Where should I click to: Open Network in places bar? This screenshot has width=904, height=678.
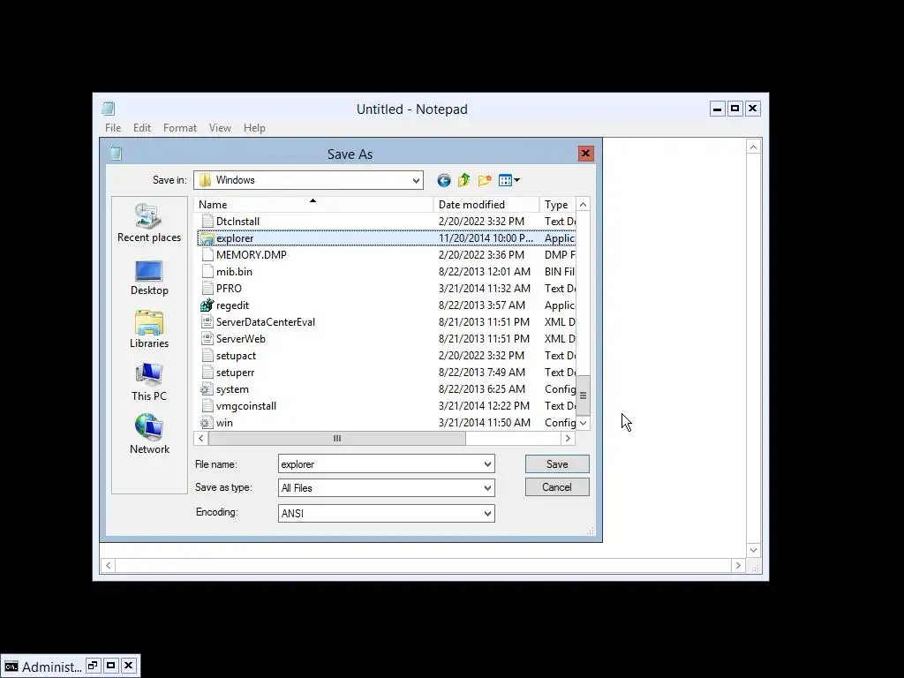[148, 434]
